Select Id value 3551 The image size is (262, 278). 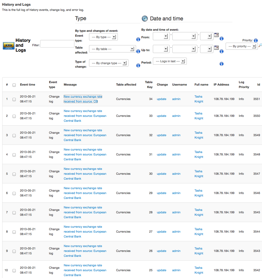click(x=257, y=99)
